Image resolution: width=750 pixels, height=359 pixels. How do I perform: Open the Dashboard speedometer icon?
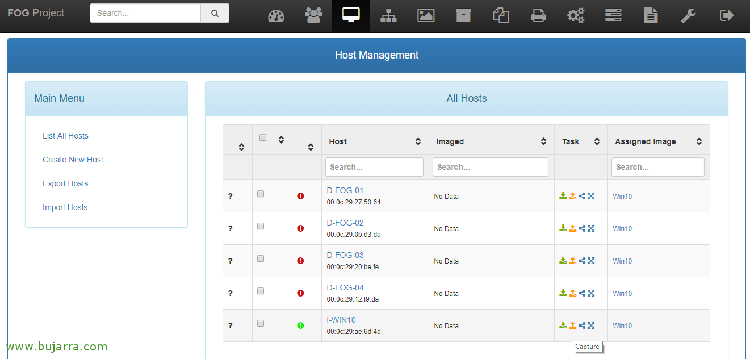click(x=276, y=16)
